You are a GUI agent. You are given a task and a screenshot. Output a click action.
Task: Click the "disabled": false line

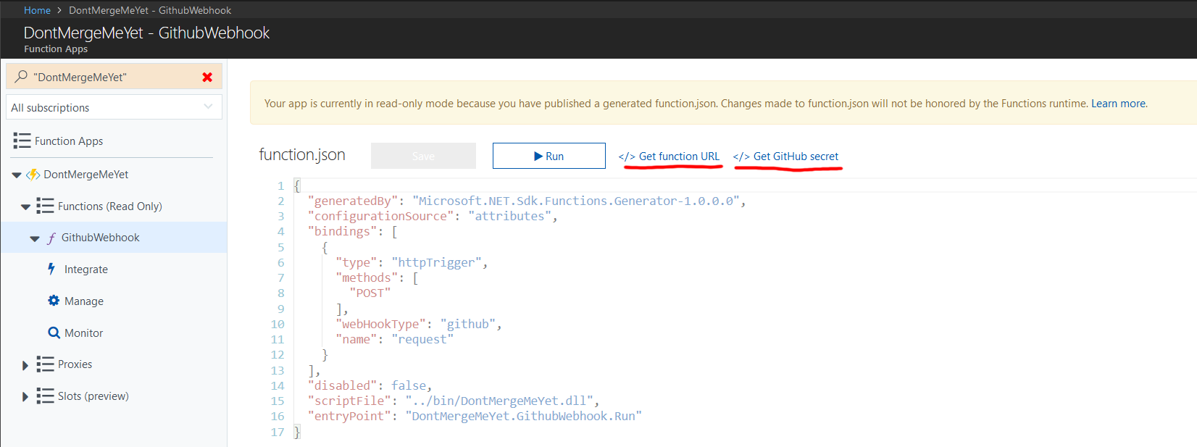click(x=370, y=385)
